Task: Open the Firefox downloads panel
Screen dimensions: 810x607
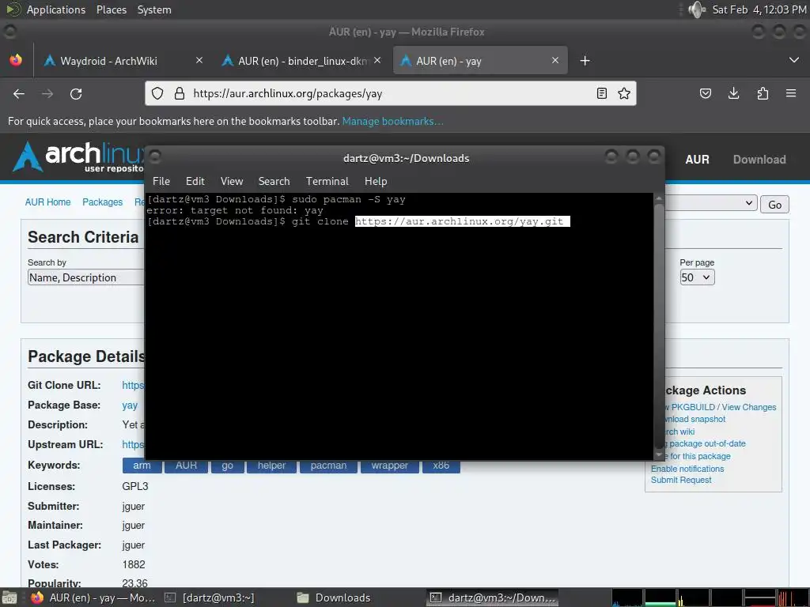Action: click(x=733, y=93)
